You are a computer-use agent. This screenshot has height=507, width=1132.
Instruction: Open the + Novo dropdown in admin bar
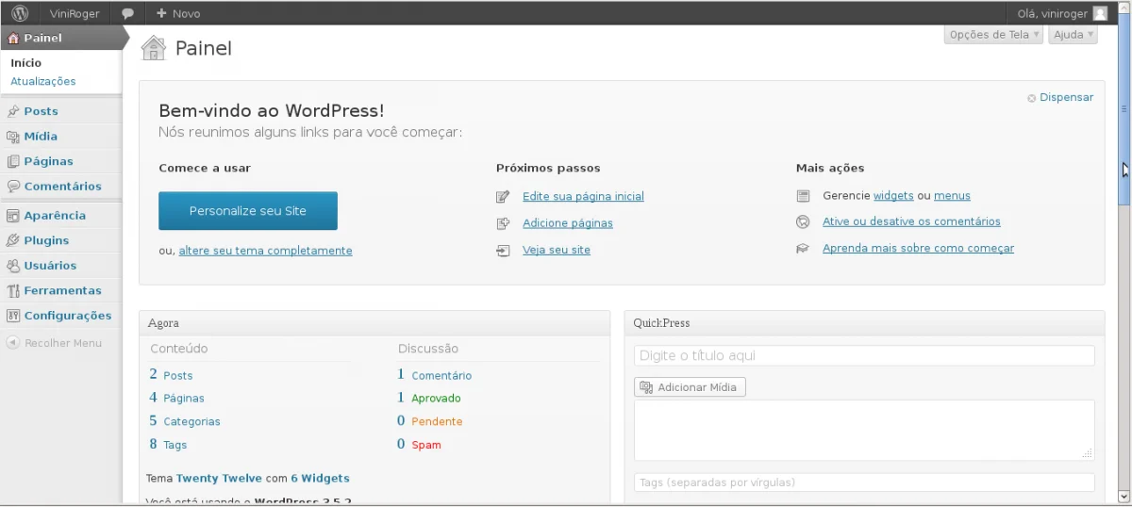click(178, 13)
